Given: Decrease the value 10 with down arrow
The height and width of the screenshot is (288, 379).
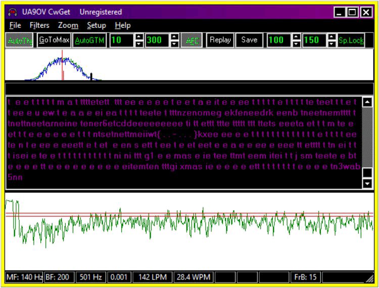Looking at the screenshot, I should (x=139, y=44).
